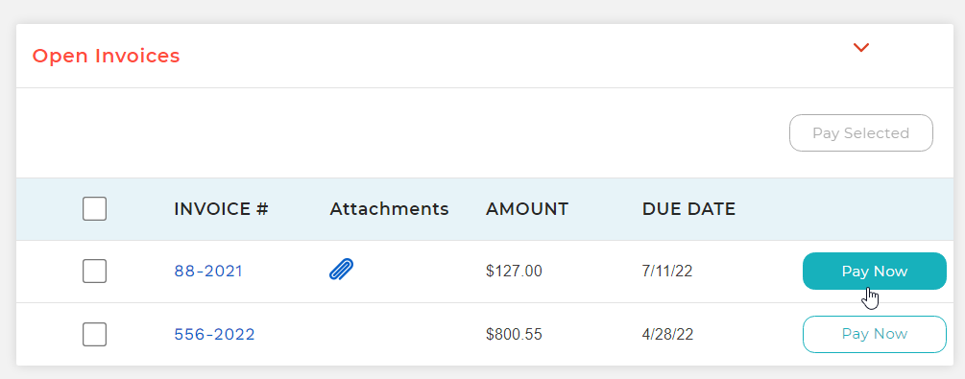Viewport: 965px width, 379px height.
Task: Click the Attachments column header
Action: pyautogui.click(x=389, y=209)
